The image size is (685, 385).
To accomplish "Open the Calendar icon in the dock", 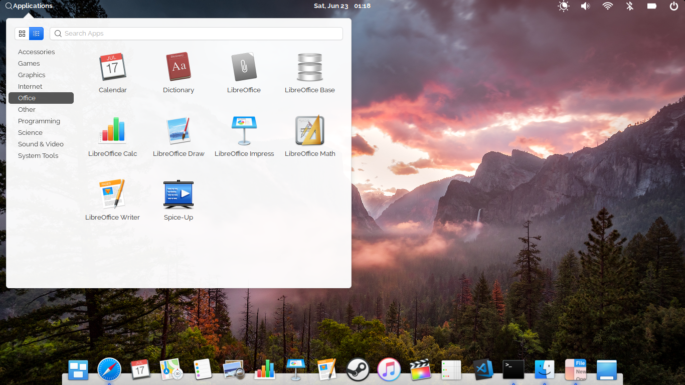I will tap(140, 370).
